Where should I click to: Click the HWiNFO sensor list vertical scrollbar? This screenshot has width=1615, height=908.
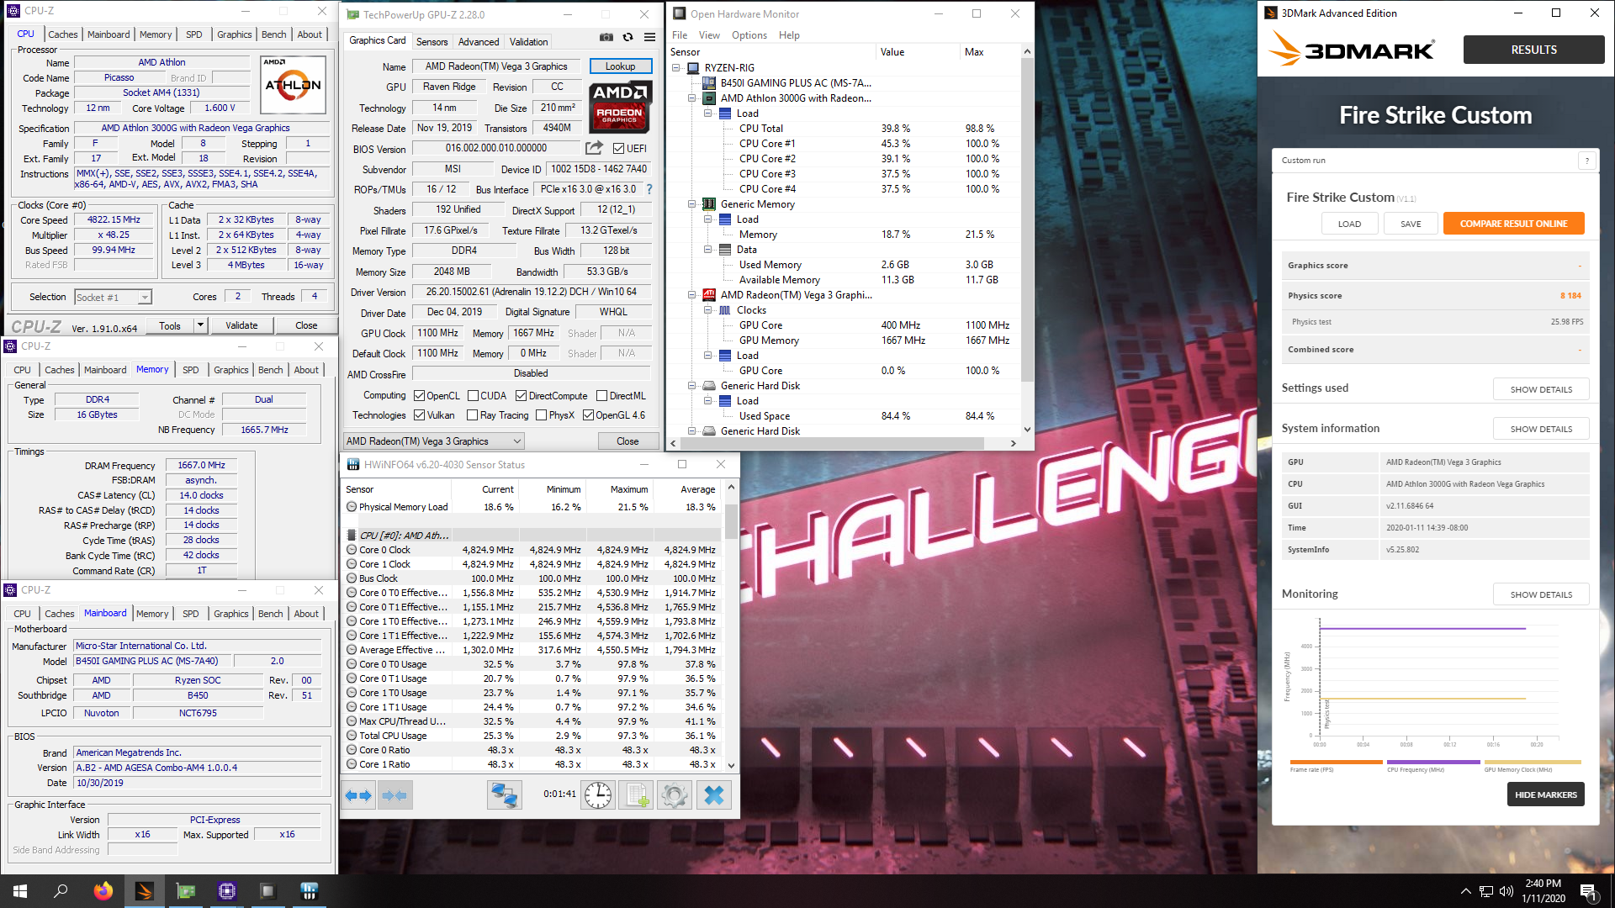point(731,626)
